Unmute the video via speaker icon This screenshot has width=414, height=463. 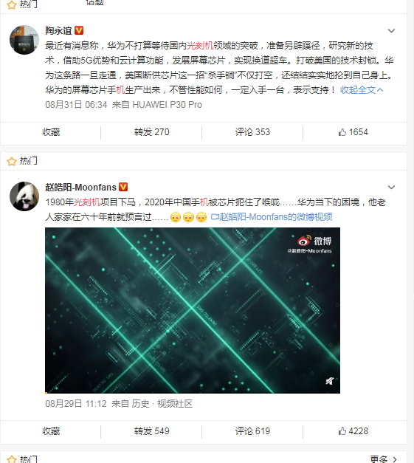pyautogui.click(x=330, y=381)
